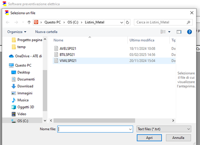This screenshot has width=200, height=145.
Task: Open help with the blue question mark
Action: click(189, 32)
